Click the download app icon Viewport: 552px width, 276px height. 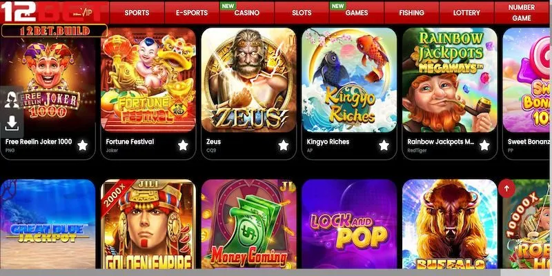tap(12, 124)
